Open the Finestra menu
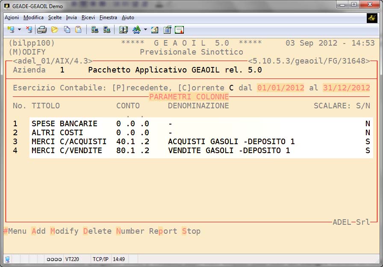The image size is (383, 267). [x=108, y=17]
